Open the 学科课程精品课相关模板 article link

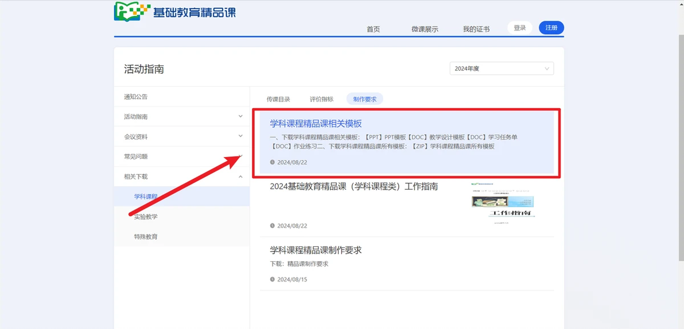(316, 124)
